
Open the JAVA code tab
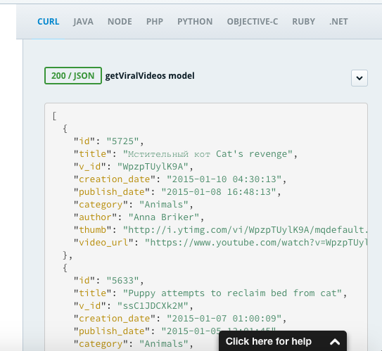point(83,22)
